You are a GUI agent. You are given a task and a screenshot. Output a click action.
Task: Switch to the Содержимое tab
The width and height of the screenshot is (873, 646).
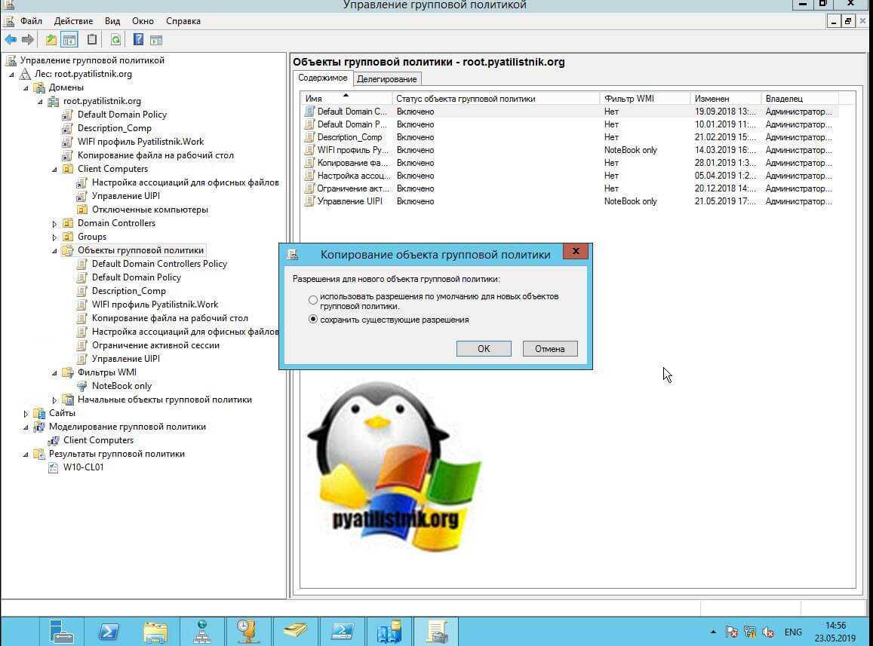click(x=322, y=78)
